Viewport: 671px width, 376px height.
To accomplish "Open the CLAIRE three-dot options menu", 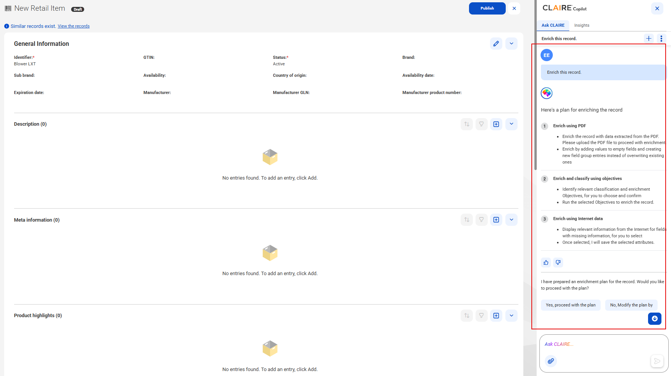I will click(x=661, y=38).
